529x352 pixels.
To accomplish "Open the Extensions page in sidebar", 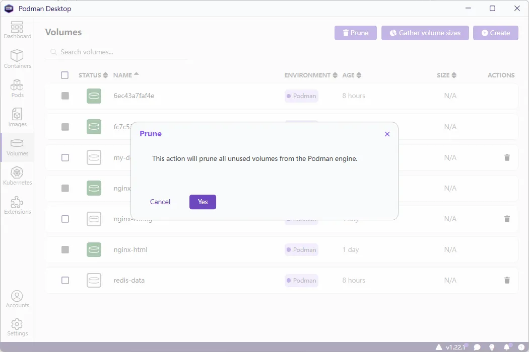I will coord(17,205).
